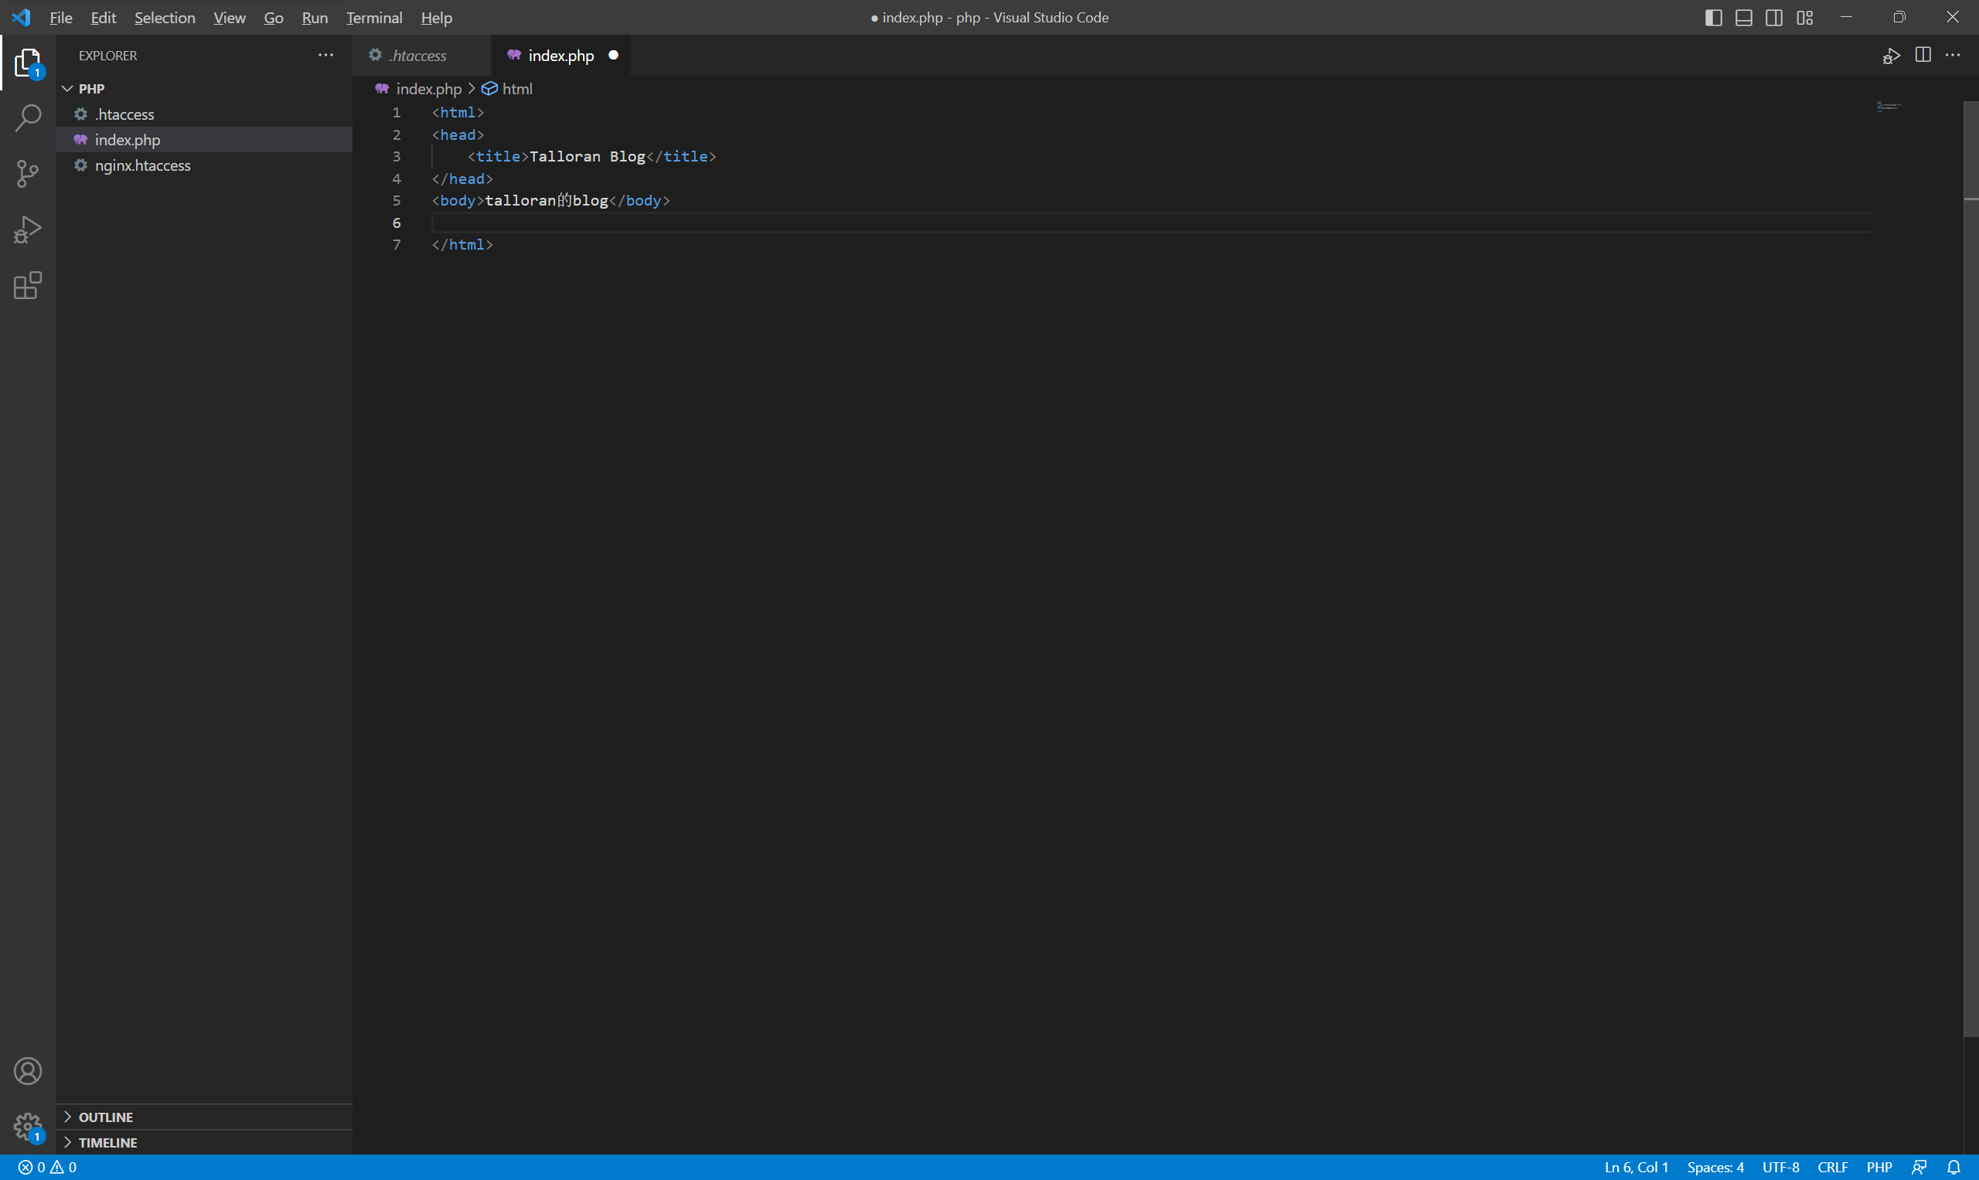Toggle Secondary Side Bar layout button

pos(1774,18)
